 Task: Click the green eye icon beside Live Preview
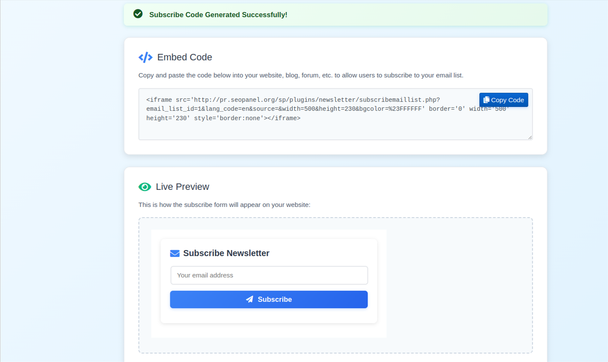[x=145, y=187]
